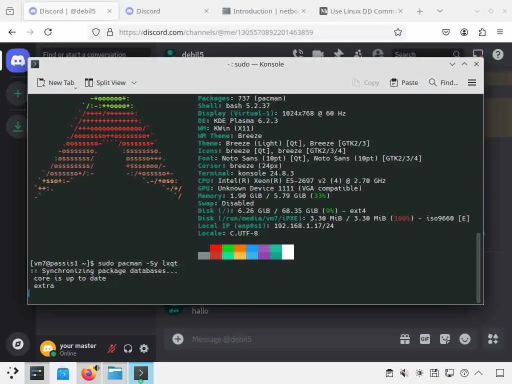Open System Settings from taskbar
The image size is (512, 384).
pyautogui.click(x=37, y=373)
